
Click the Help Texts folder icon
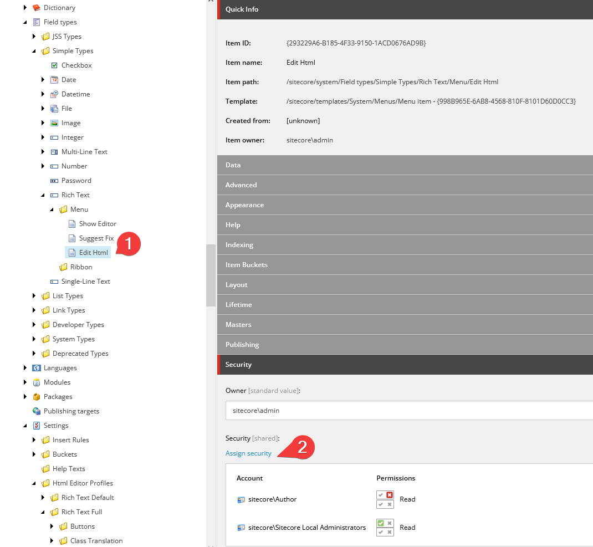(x=45, y=469)
